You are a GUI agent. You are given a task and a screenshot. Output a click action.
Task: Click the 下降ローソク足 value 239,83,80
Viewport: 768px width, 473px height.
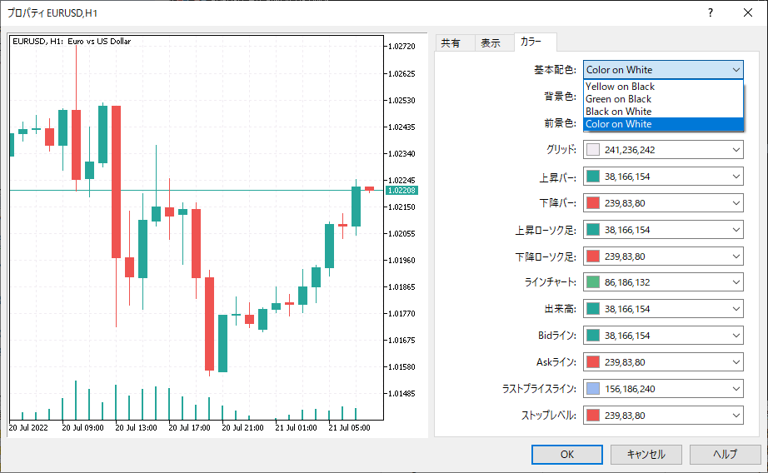point(625,256)
